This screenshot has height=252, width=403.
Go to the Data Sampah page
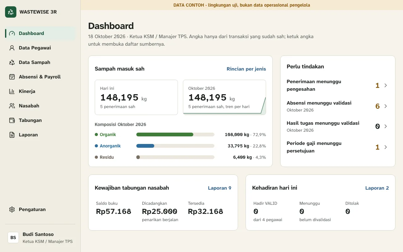pyautogui.click(x=40, y=62)
